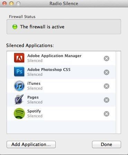This screenshot has height=155, width=128.
Task: Click the Add Application... button
Action: point(31,144)
